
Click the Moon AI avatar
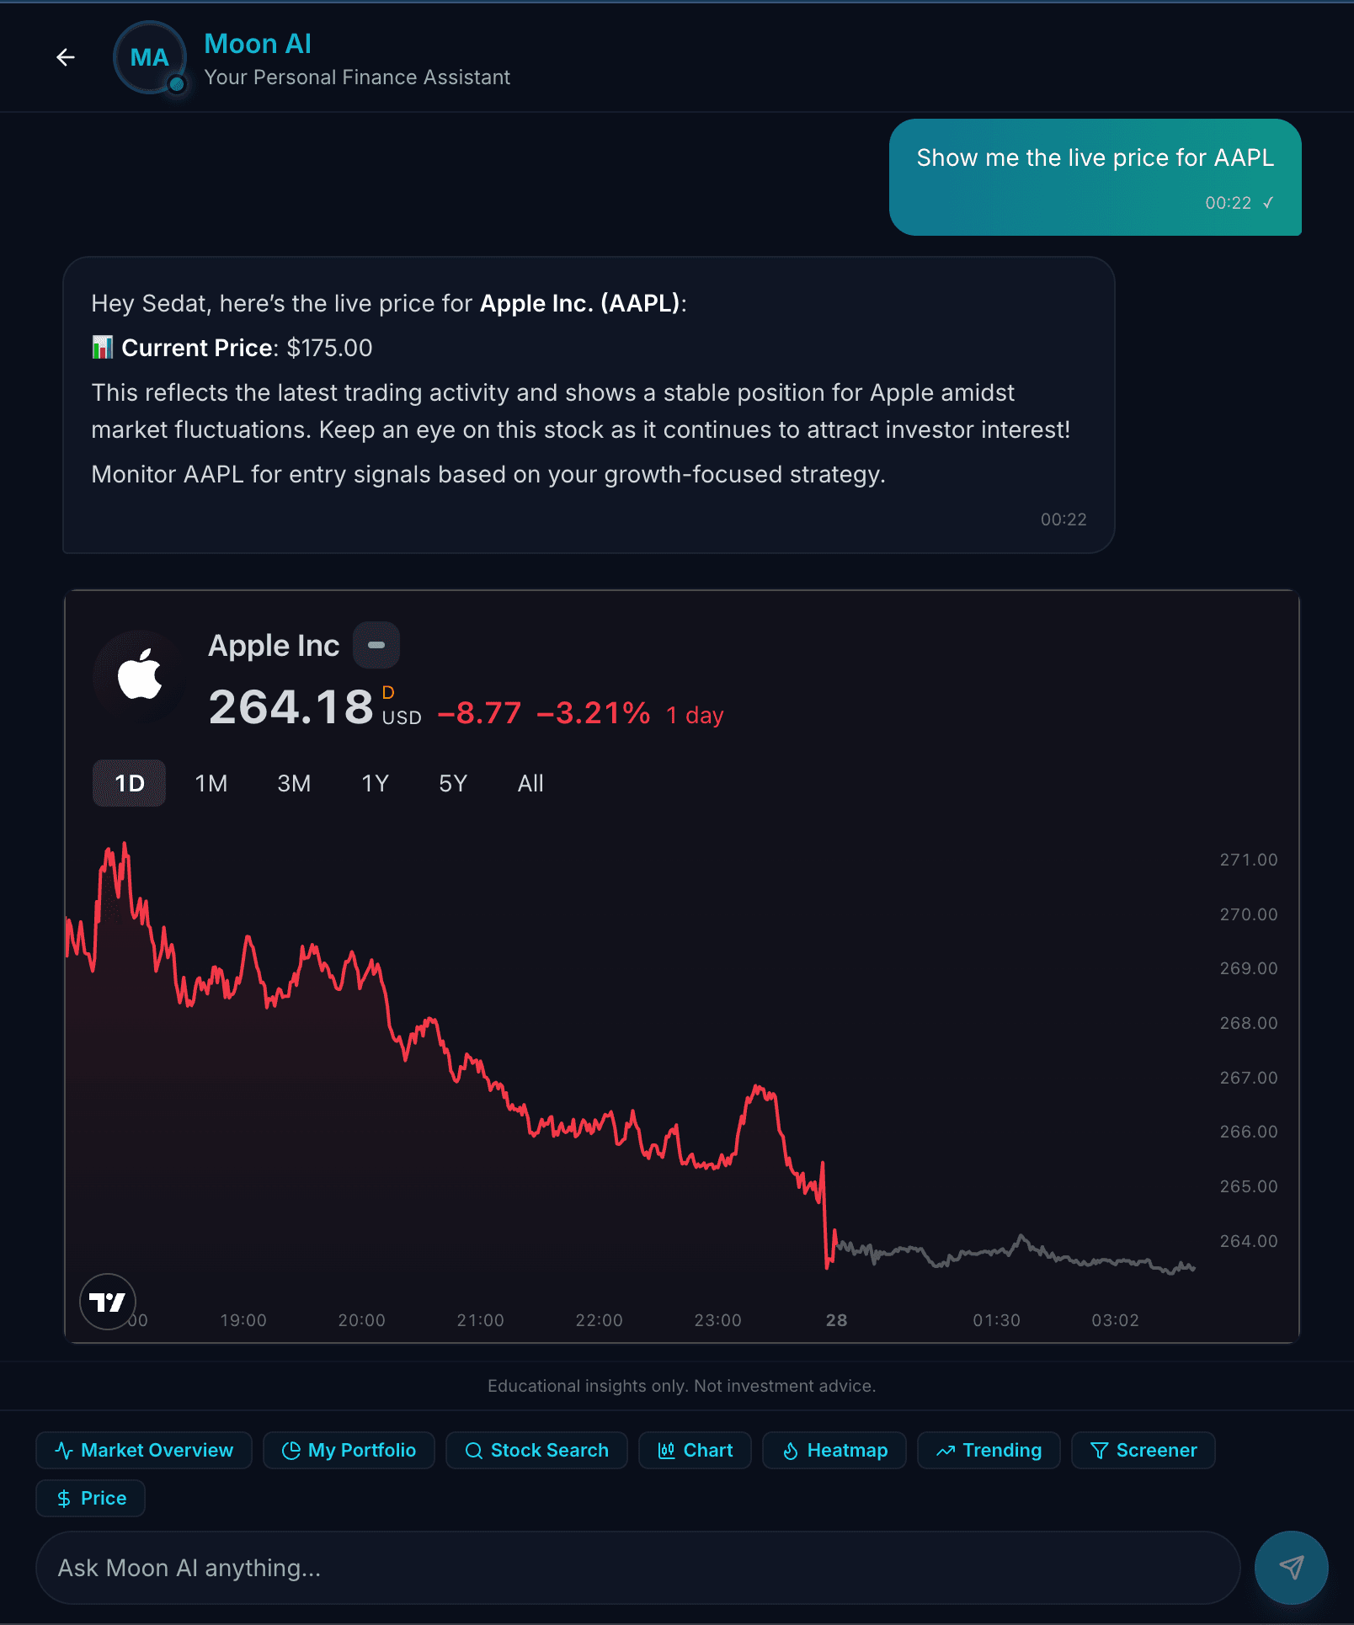[x=149, y=56]
